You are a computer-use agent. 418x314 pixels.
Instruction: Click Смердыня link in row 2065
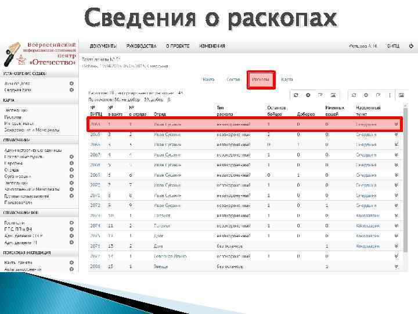click(x=366, y=134)
